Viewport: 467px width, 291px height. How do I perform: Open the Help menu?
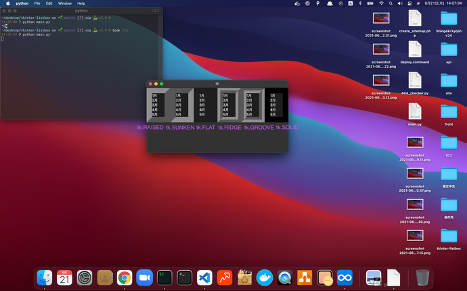[x=81, y=3]
